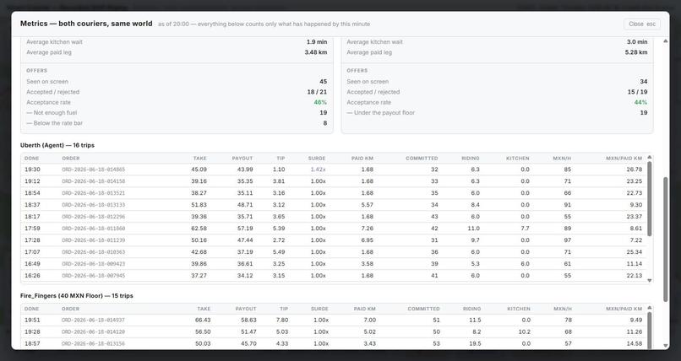Screen dimensions: 681x361
Task: Click the 1.42x surge value
Action: [x=318, y=170]
